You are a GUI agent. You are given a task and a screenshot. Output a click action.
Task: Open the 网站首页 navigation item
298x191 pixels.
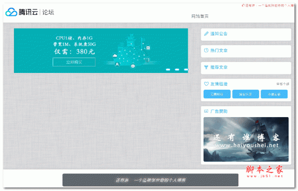pyautogui.click(x=200, y=16)
